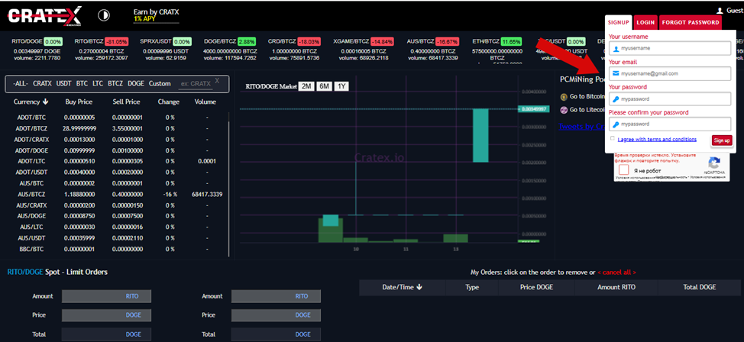Open the terms and conditions link
Viewport: 744px width, 342px height.
657,140
